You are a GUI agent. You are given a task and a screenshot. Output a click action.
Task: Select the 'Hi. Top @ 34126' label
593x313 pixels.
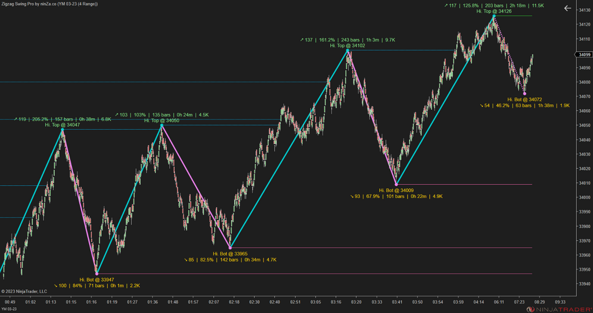click(494, 12)
